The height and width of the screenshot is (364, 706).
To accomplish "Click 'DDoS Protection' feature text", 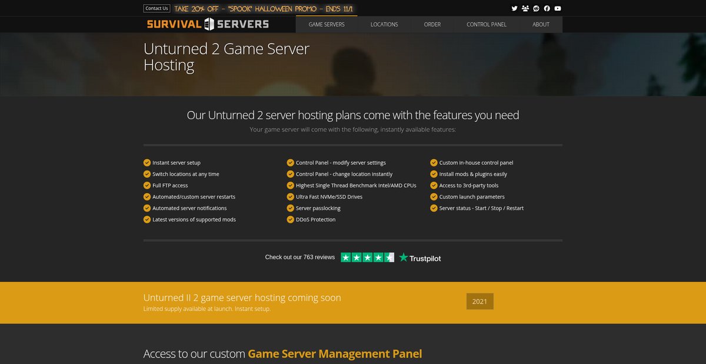I will coord(316,220).
